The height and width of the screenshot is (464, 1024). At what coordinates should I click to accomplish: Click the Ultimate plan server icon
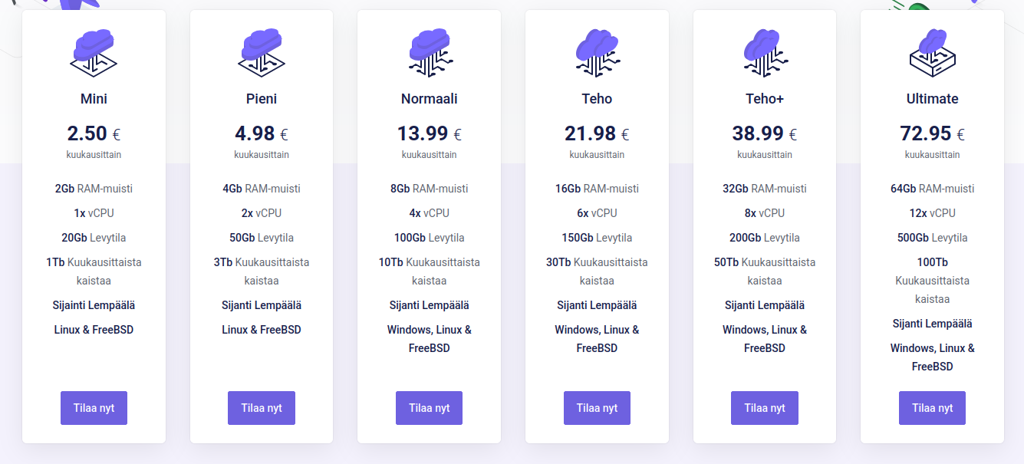[x=932, y=52]
